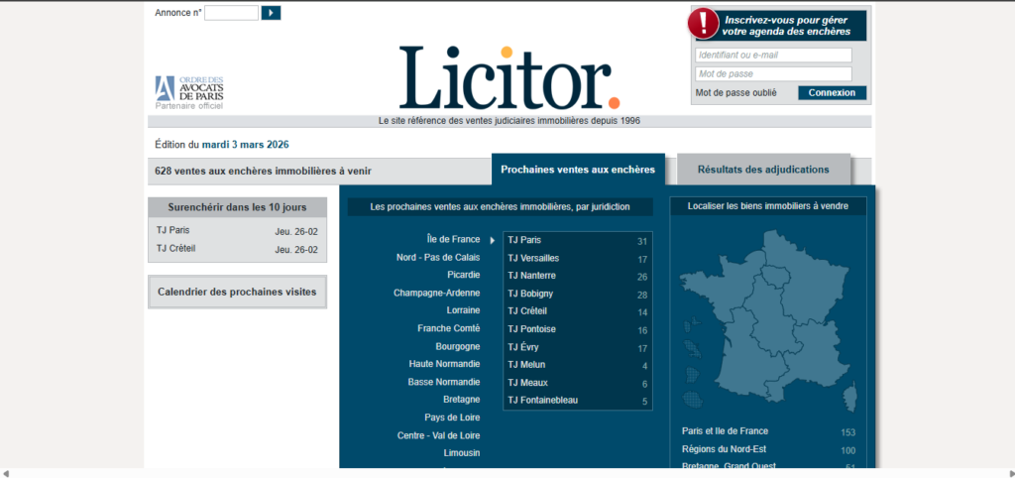This screenshot has height=478, width=1015.
Task: Switch to Résultats des adjudications tab
Action: tap(763, 170)
